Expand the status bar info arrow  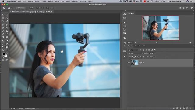38,109
